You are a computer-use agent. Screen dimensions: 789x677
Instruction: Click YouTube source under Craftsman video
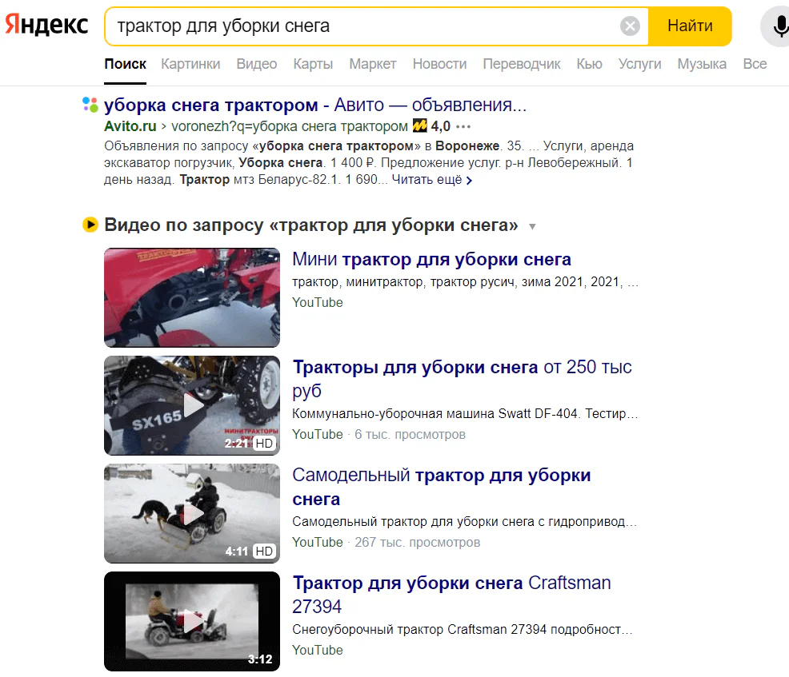(318, 650)
